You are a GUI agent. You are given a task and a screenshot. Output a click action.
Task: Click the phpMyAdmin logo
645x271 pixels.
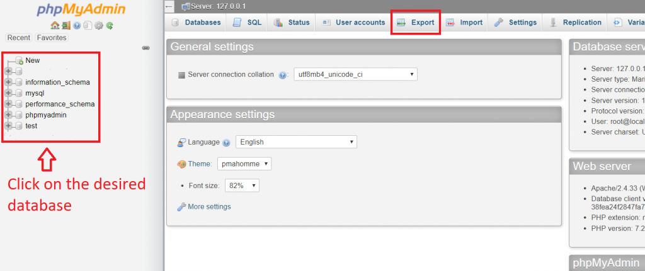(x=81, y=10)
